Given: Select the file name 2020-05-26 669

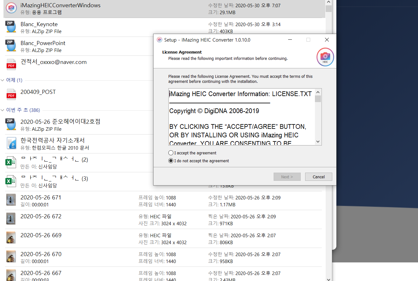Looking at the screenshot, I should (x=41, y=235).
